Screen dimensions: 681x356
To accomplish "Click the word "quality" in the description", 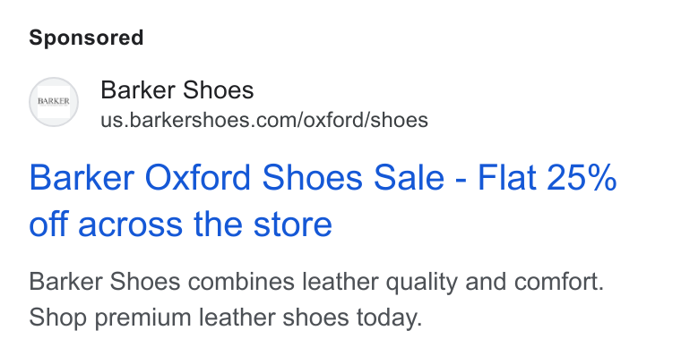I will (421, 283).
